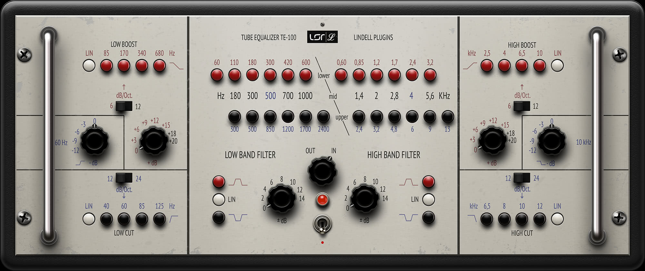Click the Low Cut -dB knob labeled 60 Hz
Image resolution: width=645 pixels, height=271 pixels.
point(94,141)
